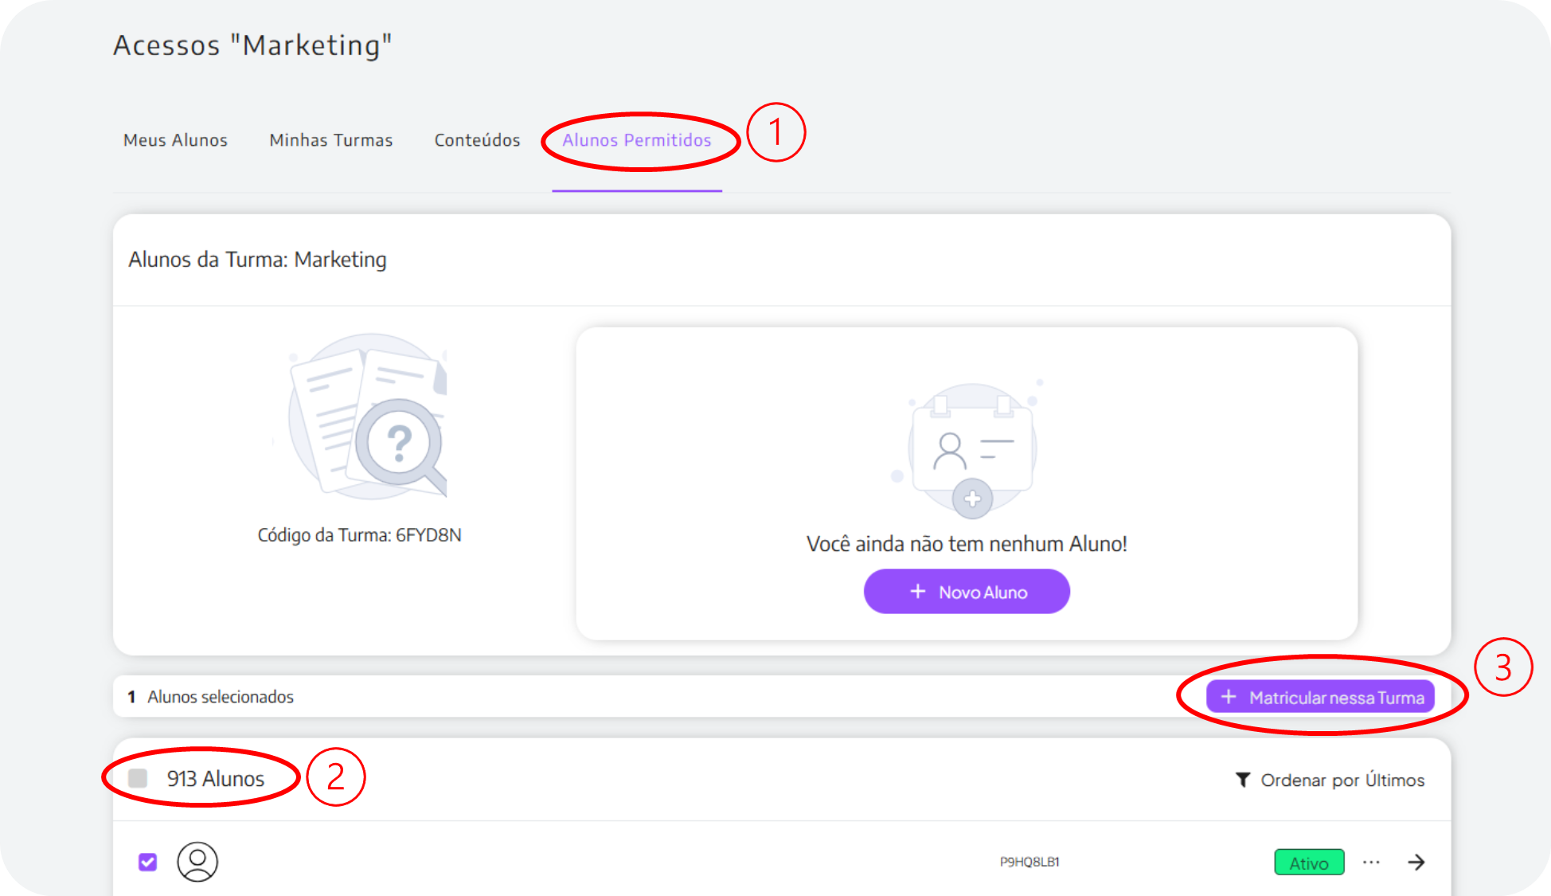Open the Alunos Permitidos tab
This screenshot has height=896, width=1551.
(636, 140)
